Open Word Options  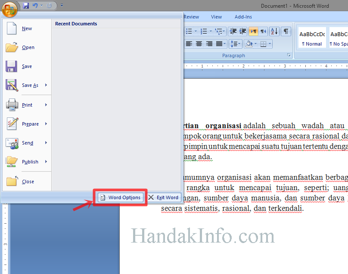coord(121,197)
